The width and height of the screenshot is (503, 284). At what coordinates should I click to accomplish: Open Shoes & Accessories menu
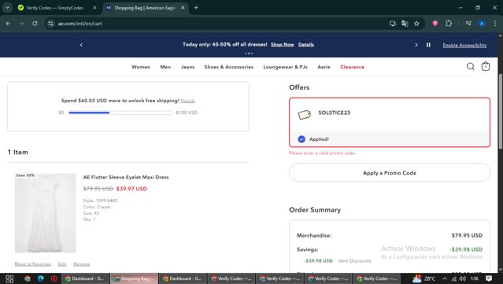(229, 67)
